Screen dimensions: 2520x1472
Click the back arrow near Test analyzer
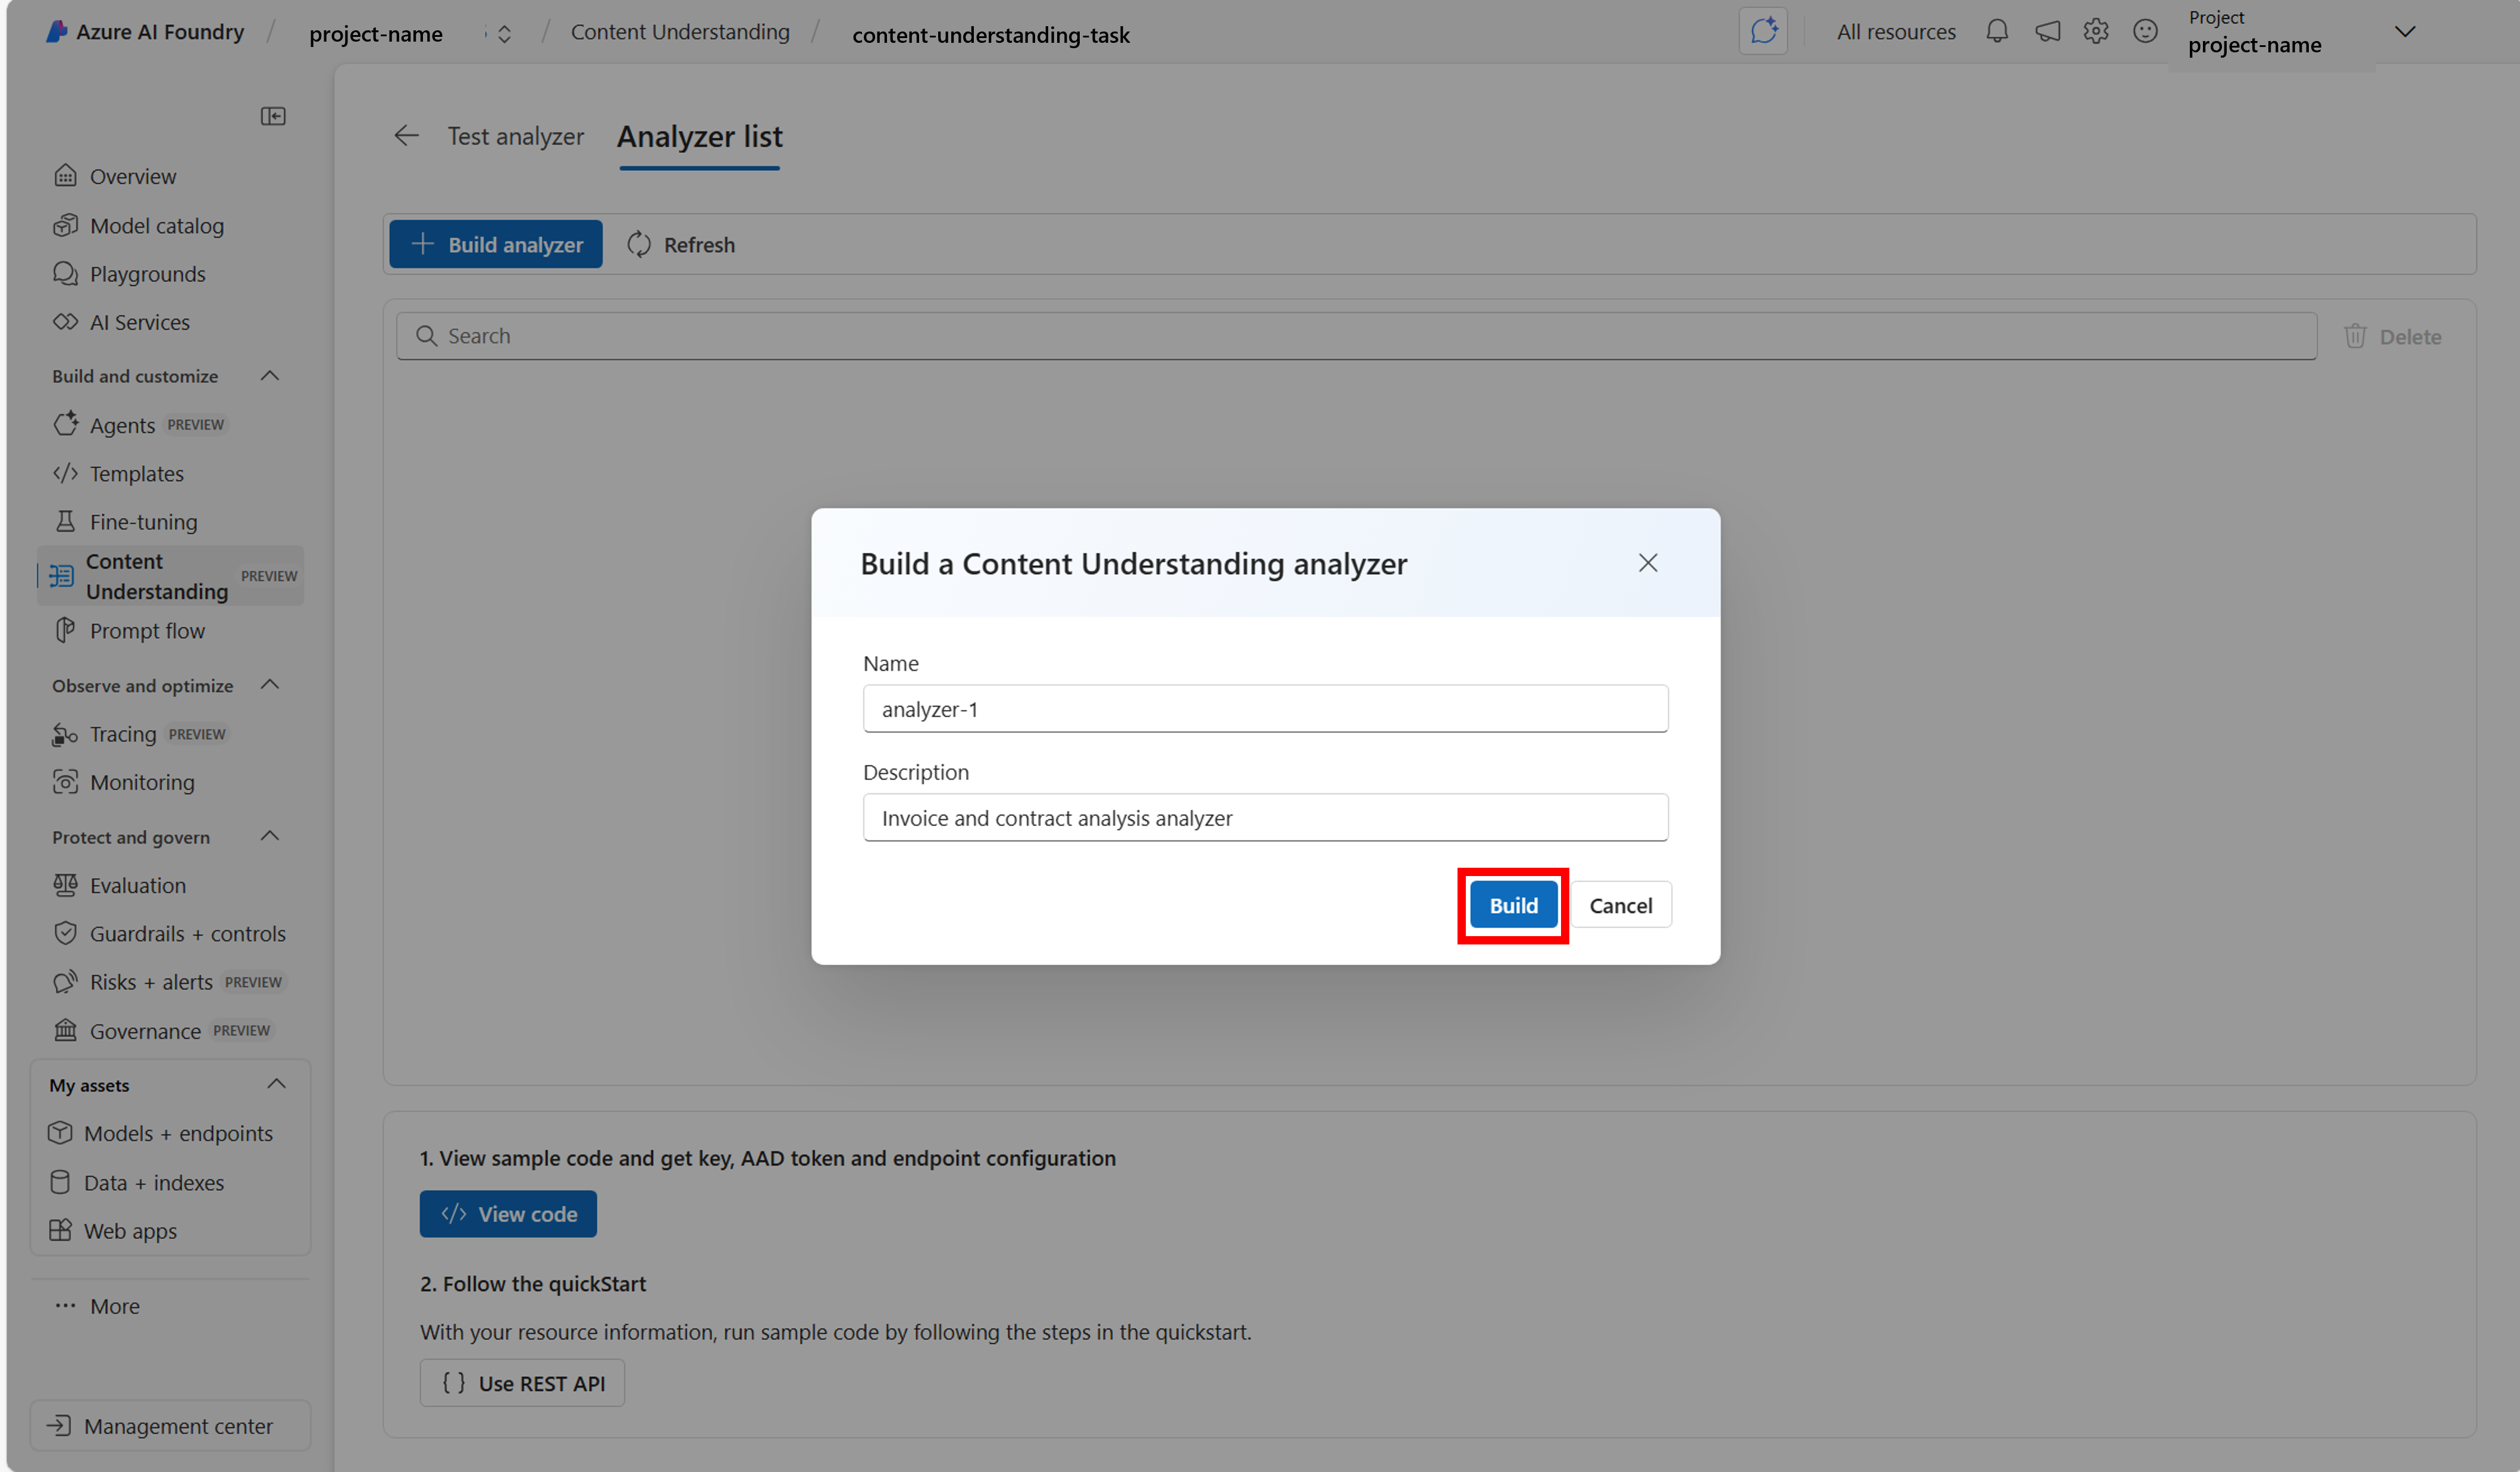pos(406,136)
